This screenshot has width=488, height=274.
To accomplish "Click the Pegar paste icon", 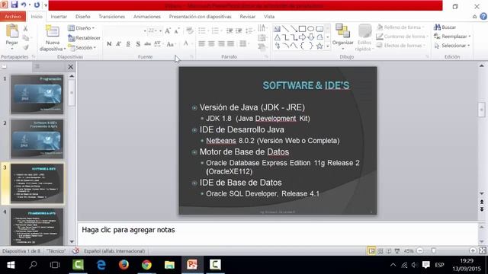I will tap(12, 32).
